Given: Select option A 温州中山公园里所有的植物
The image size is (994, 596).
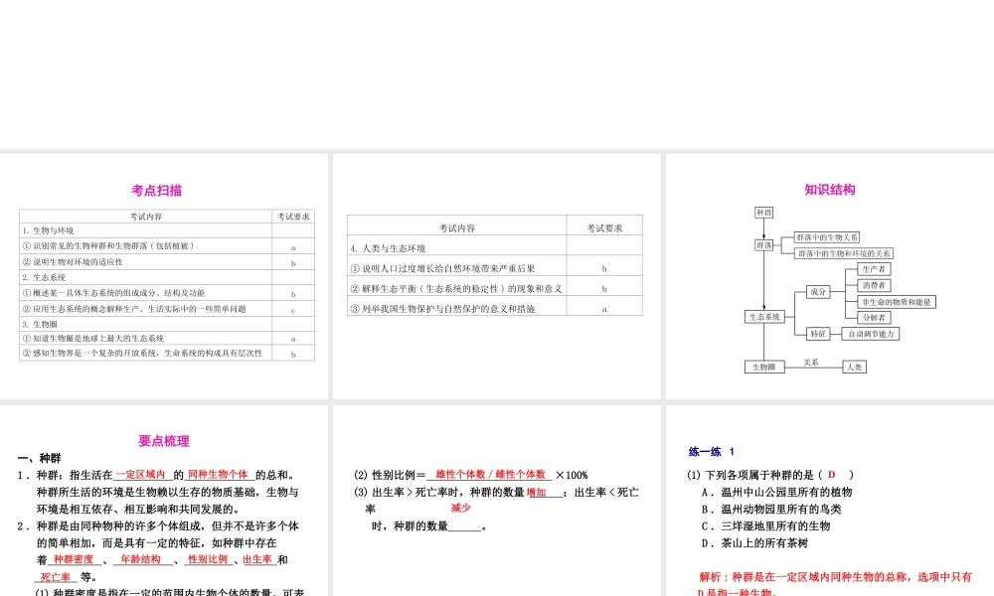Looking at the screenshot, I should click(776, 492).
